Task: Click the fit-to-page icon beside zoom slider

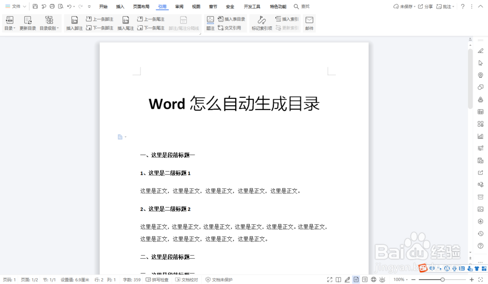Action: [x=481, y=280]
